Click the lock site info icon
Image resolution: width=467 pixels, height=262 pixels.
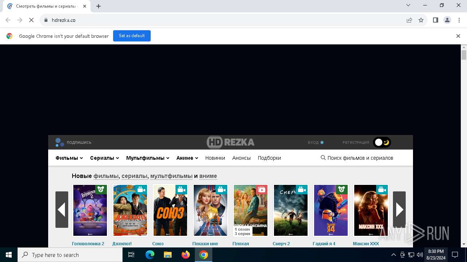46,20
